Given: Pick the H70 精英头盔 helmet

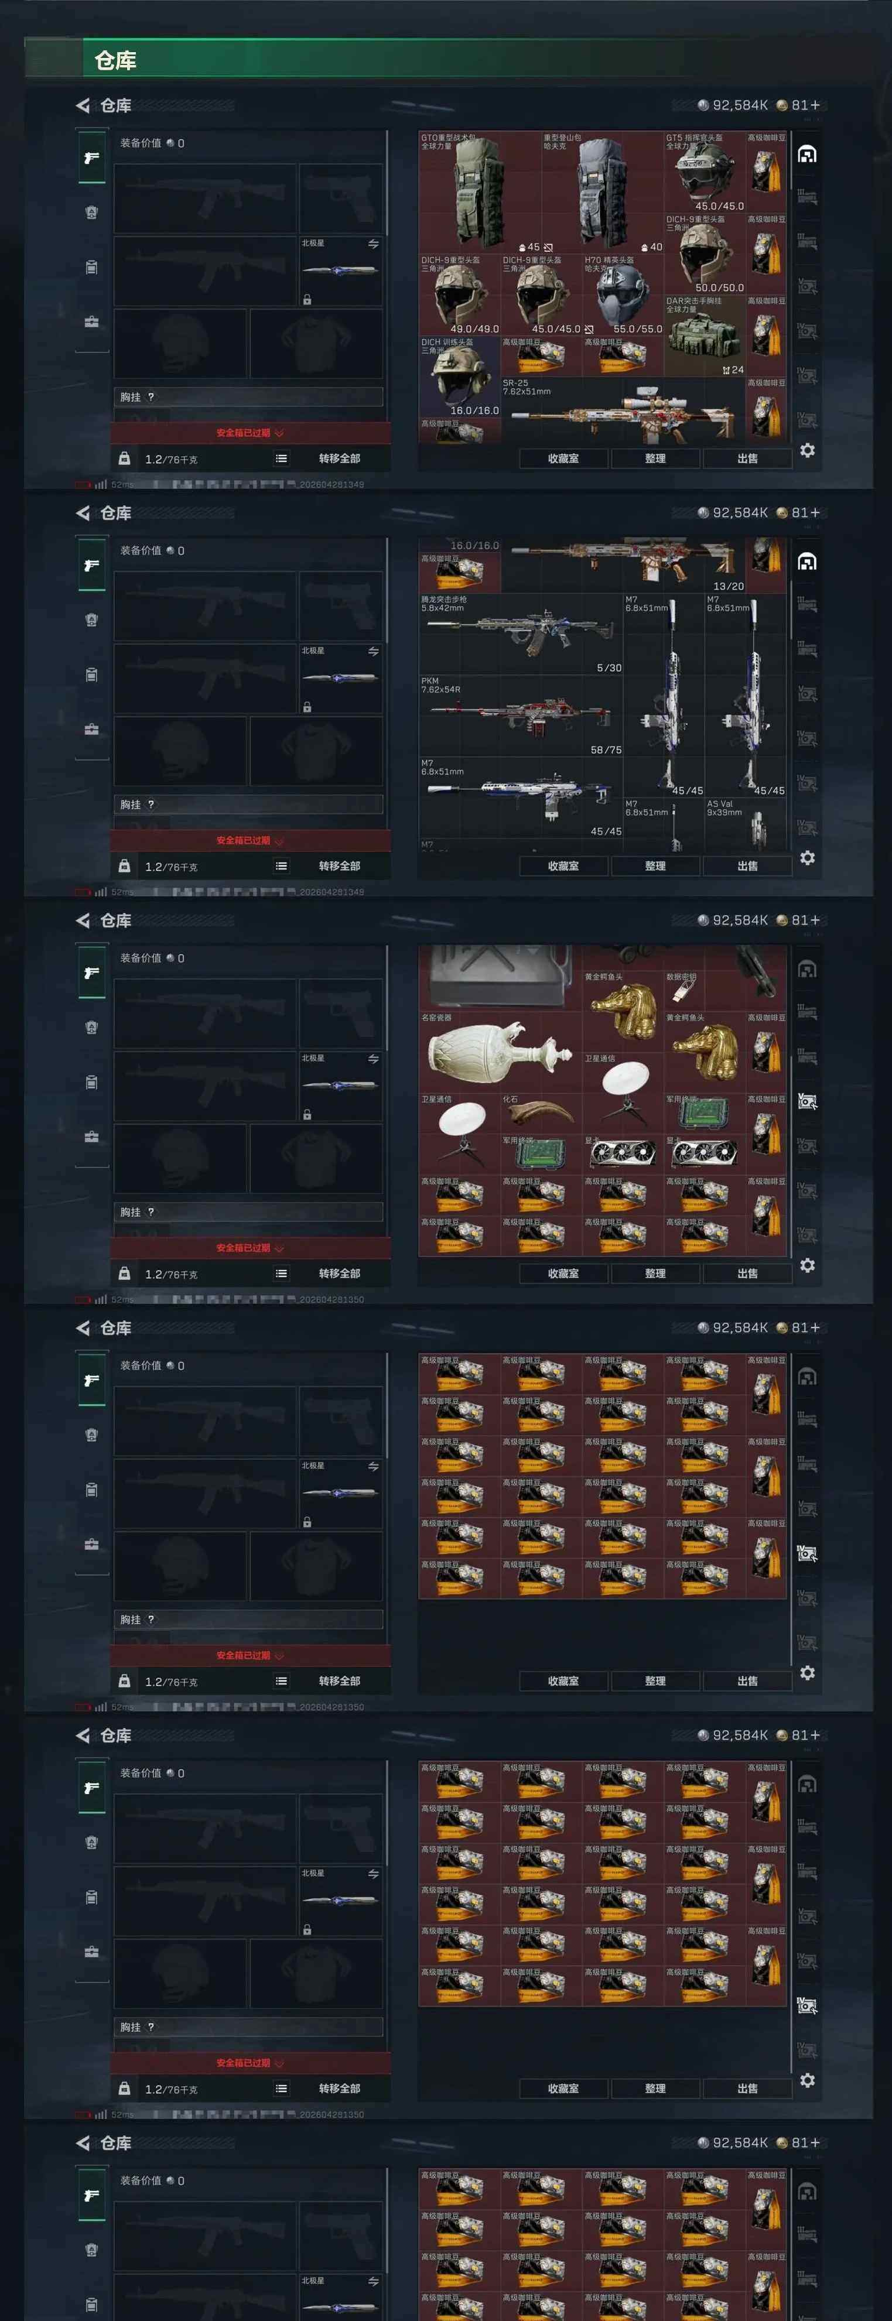Looking at the screenshot, I should 623,295.
